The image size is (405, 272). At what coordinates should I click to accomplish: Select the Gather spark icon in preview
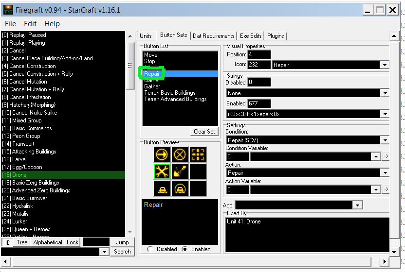tap(180, 171)
